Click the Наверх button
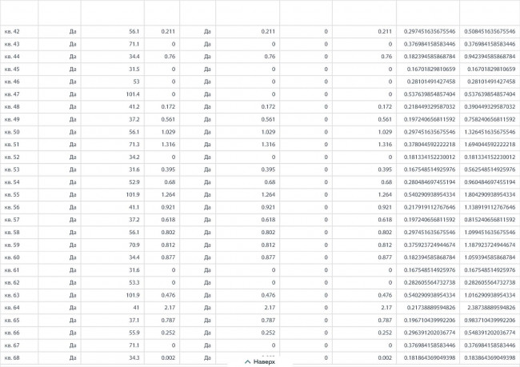 [260, 361]
